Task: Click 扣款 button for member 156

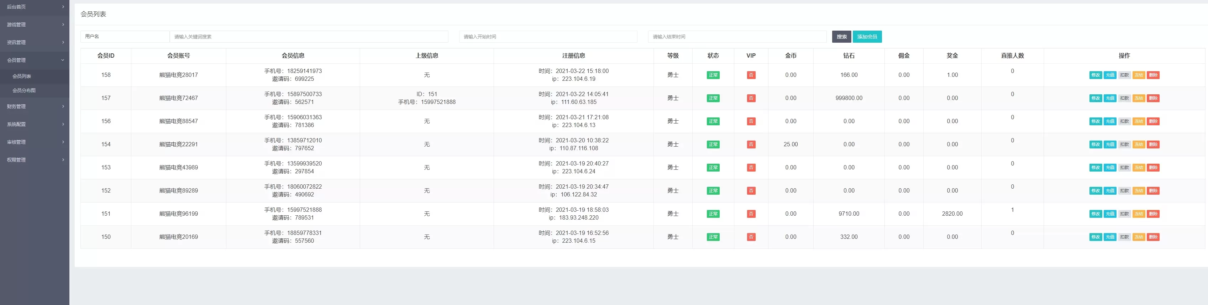Action: click(1124, 121)
